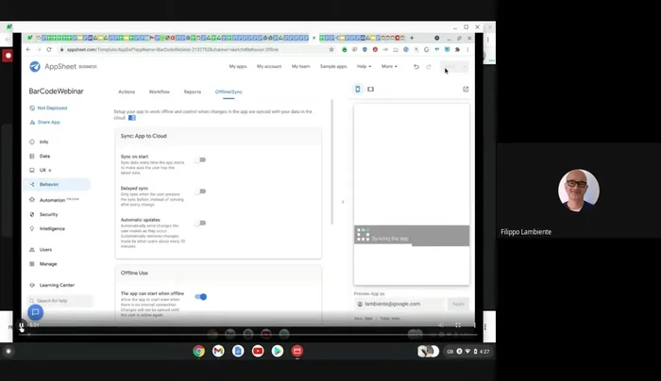
Task: Open Security in the sidebar
Action: coord(48,214)
